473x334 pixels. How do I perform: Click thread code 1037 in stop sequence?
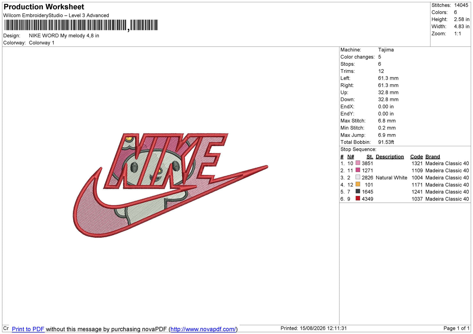click(x=417, y=199)
